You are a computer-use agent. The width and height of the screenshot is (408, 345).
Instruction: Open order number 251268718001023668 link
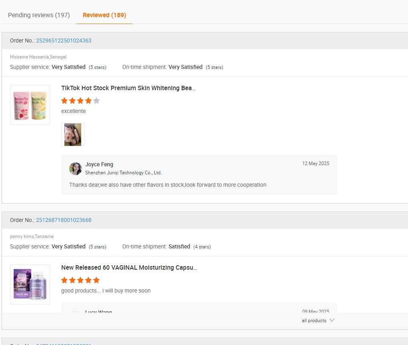pos(64,220)
